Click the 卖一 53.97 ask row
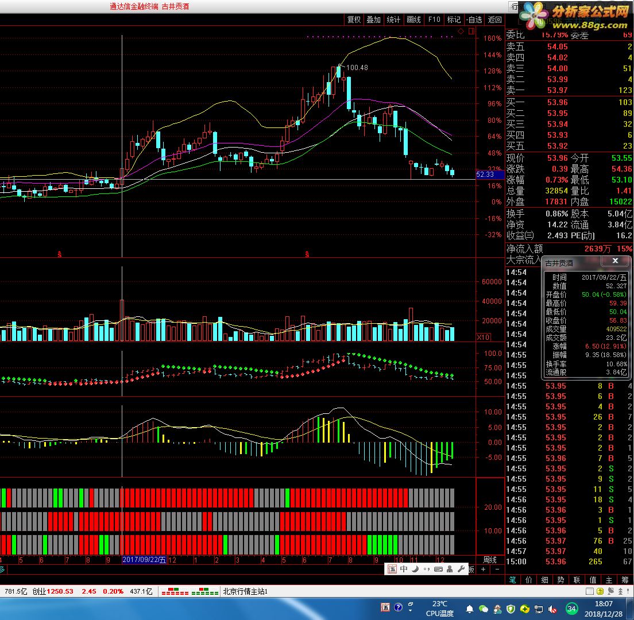 click(569, 90)
